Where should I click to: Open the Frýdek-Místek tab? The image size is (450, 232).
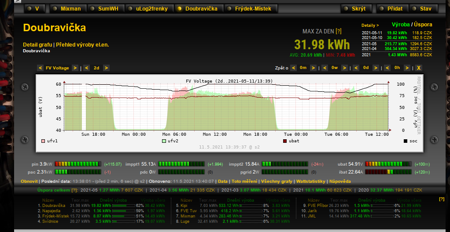[252, 9]
